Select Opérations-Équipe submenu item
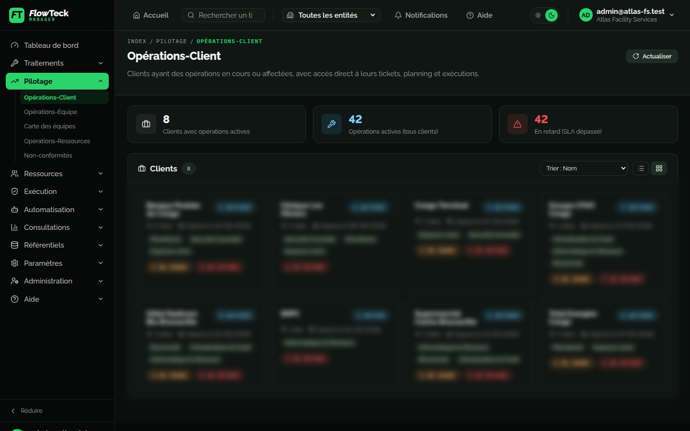 (x=64, y=112)
